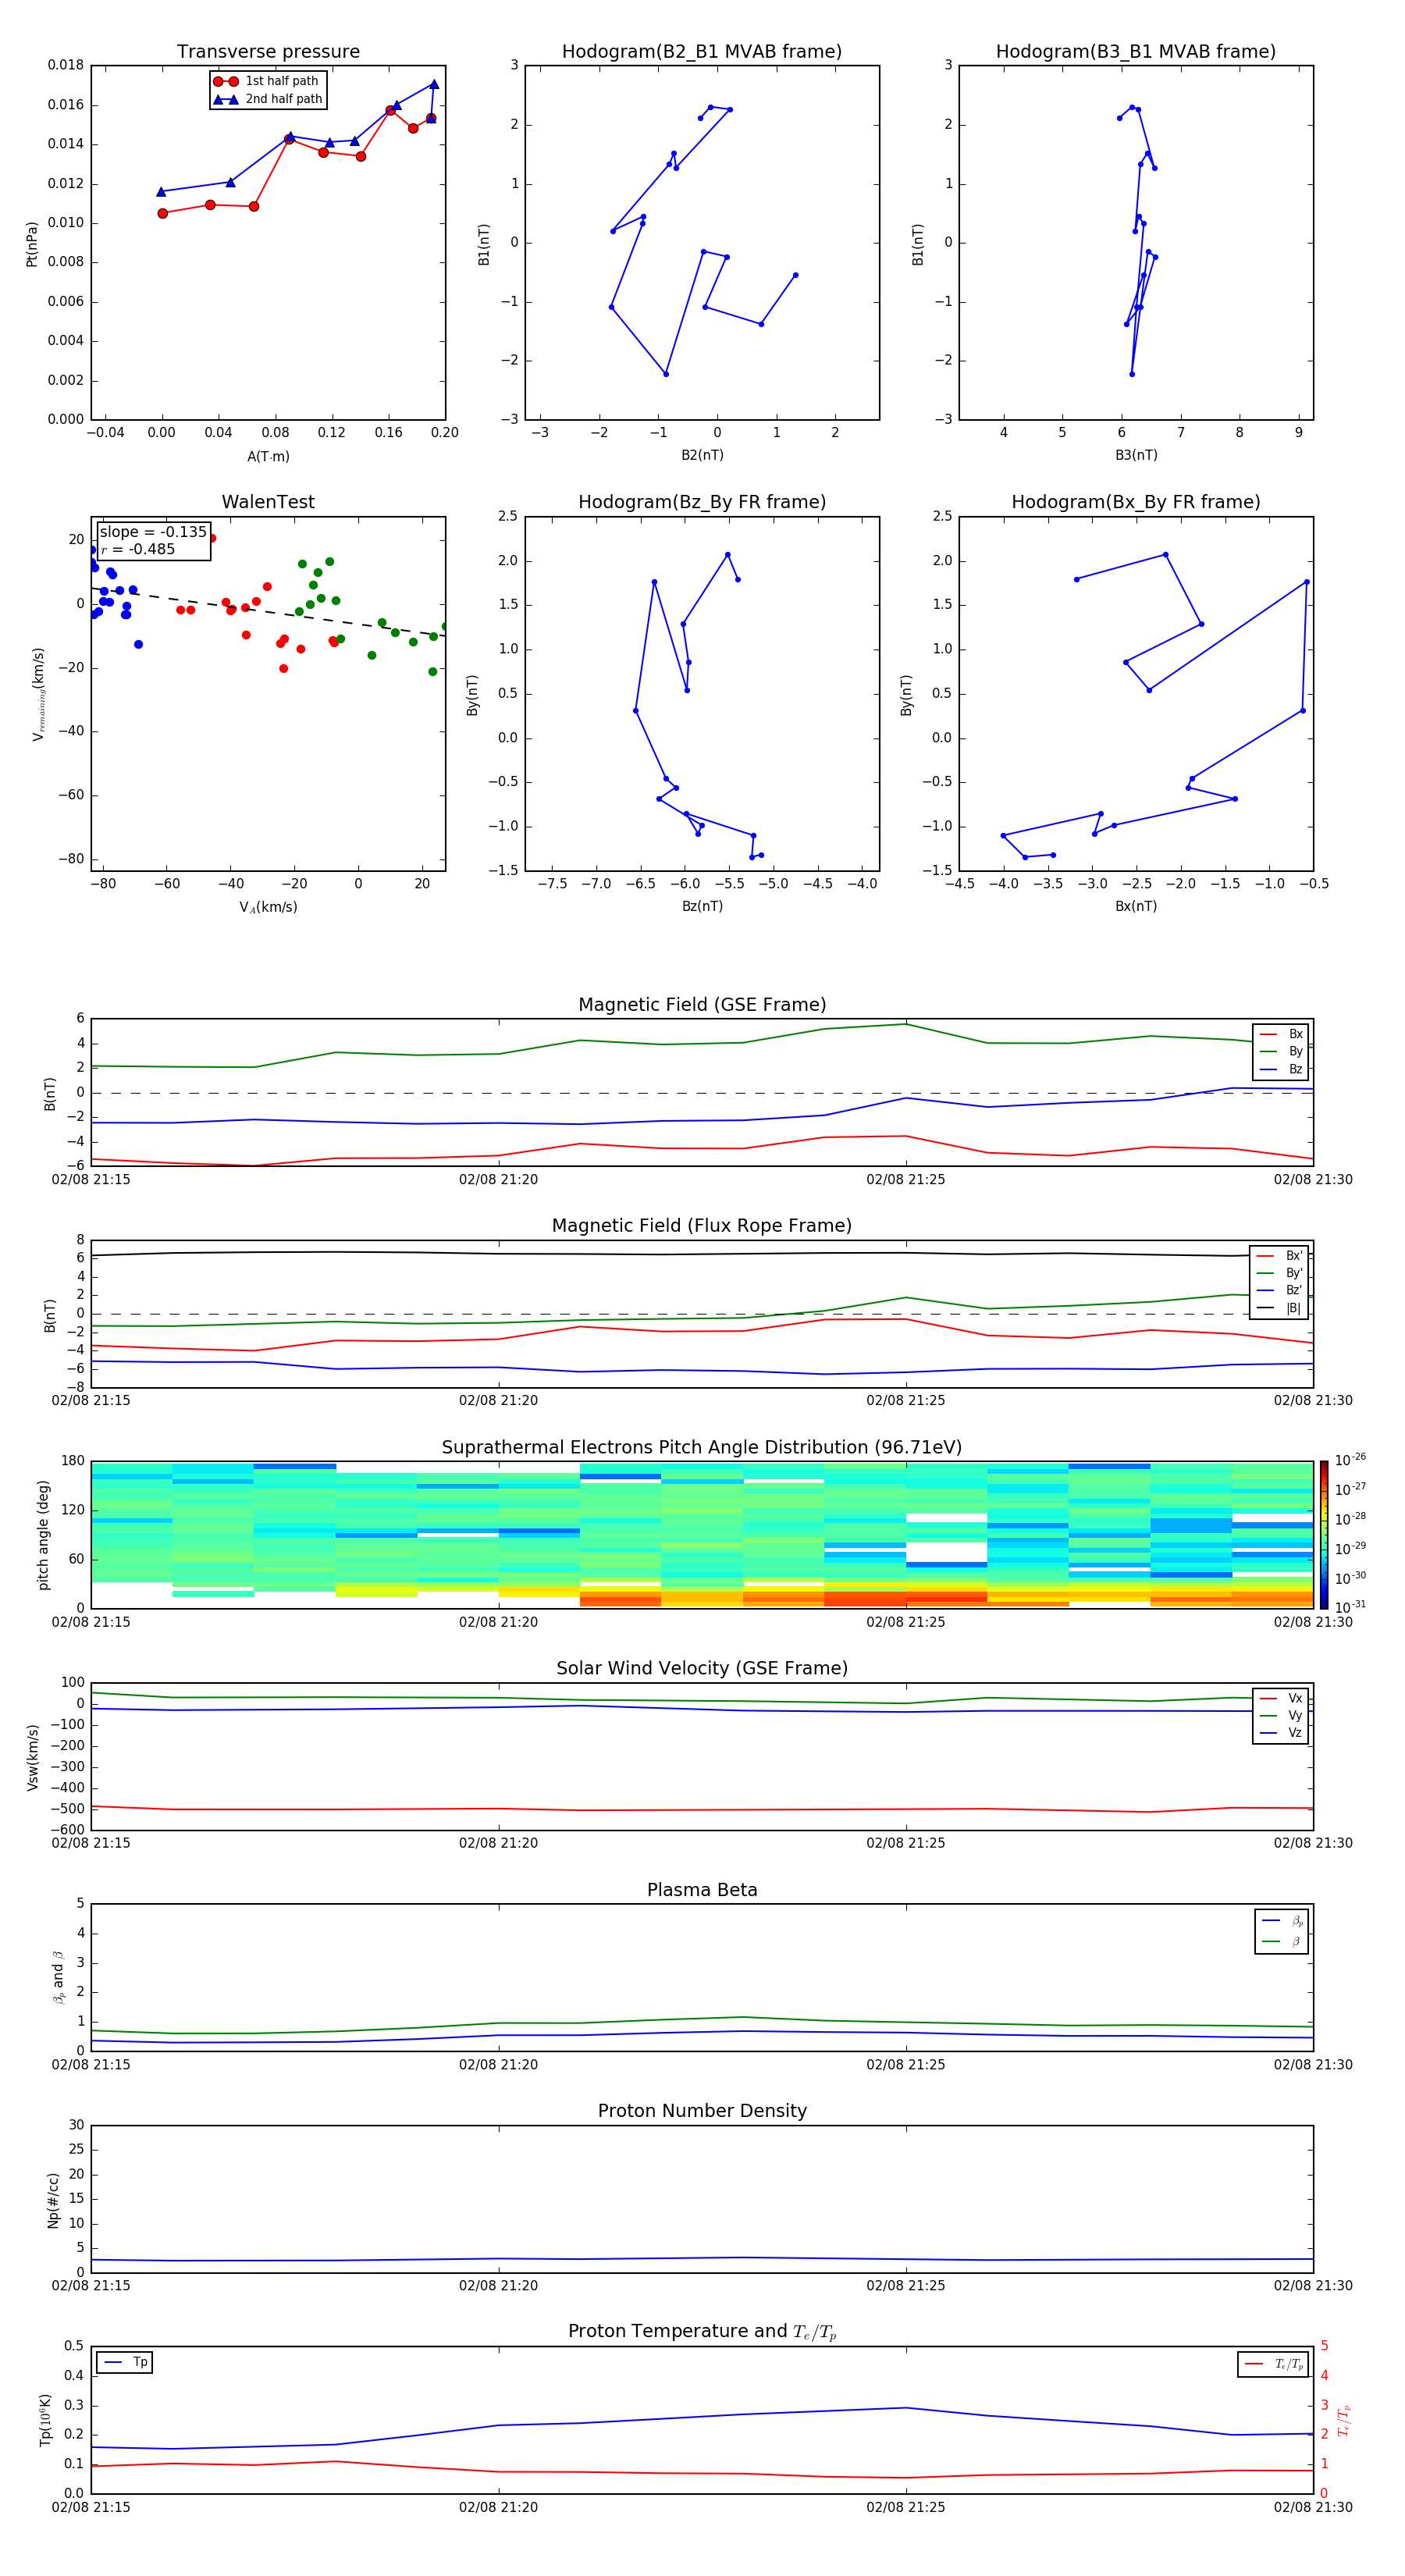Click the pitch angle spectrogram colorbar
Image resolution: width=1405 pixels, height=2576 pixels.
point(1324,1535)
